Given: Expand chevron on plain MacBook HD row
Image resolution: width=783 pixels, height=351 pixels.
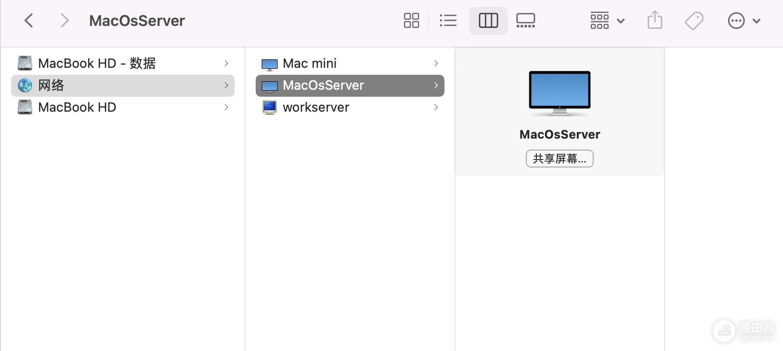Looking at the screenshot, I should pos(226,107).
